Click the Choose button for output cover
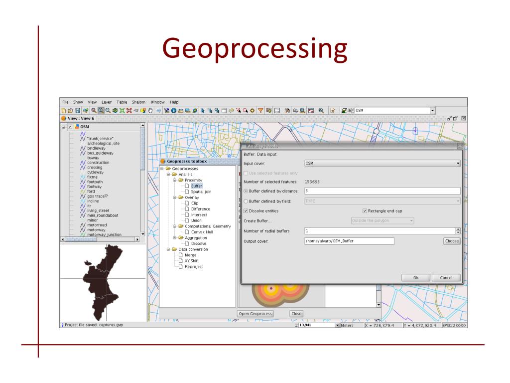Screen dimensions: 510x383 tap(452, 241)
